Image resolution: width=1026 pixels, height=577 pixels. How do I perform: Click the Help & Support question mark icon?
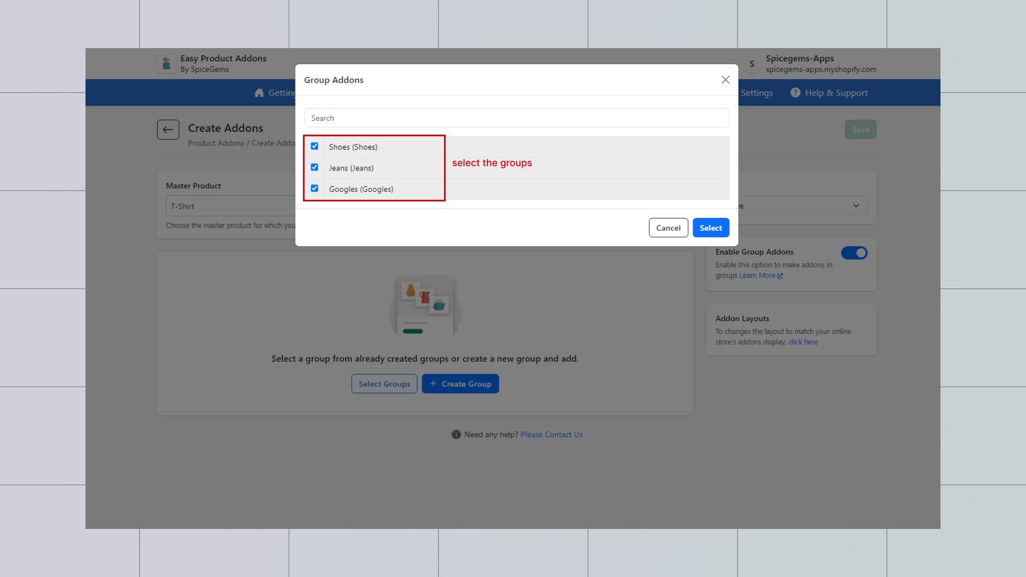click(x=795, y=93)
